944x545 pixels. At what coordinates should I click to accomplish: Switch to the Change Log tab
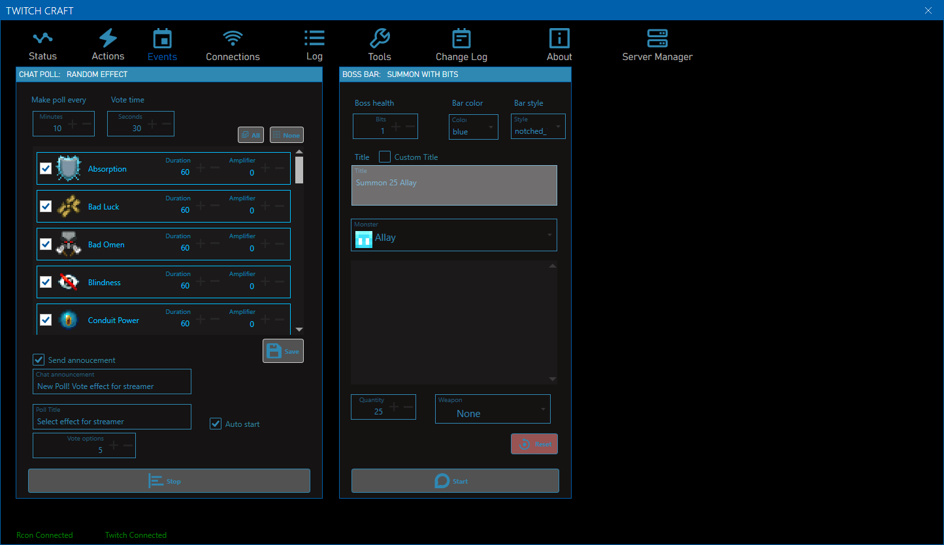point(461,45)
